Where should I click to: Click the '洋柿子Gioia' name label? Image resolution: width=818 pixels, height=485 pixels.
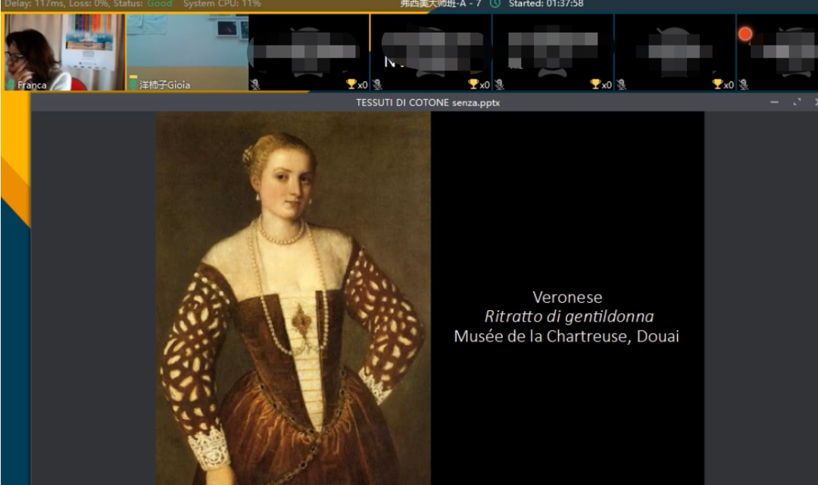(x=165, y=85)
